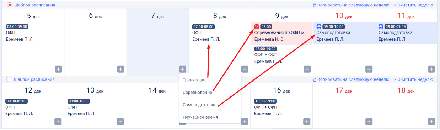The image size is (440, 130).
Task: Click the home icon on 10 дек Самоподготовка
Action: click(319, 26)
